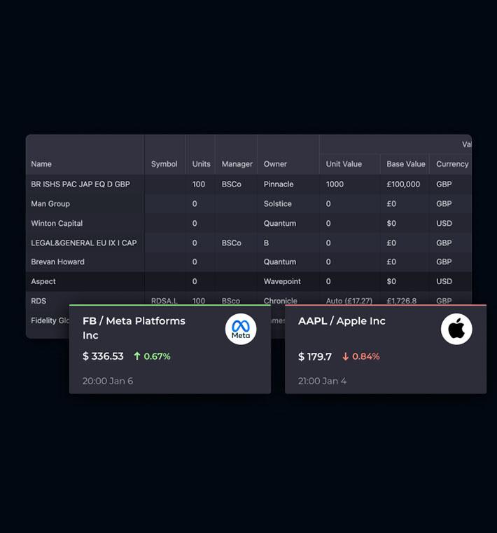The image size is (497, 533).
Task: Click the Unit Value column header
Action: pos(344,164)
